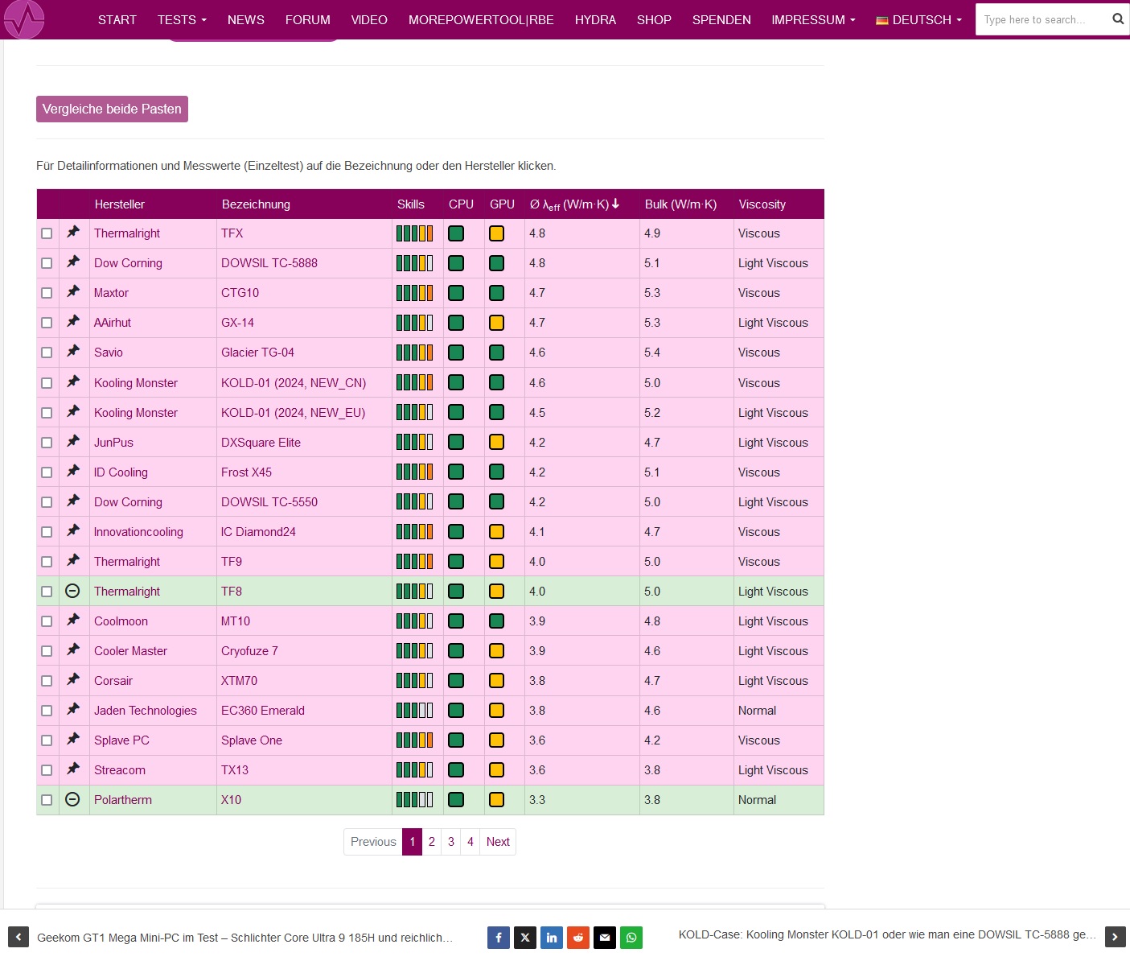Viewport: 1130px width, 965px height.
Task: Click the pin icon for JunPus DXSquare Elite
Action: (73, 441)
